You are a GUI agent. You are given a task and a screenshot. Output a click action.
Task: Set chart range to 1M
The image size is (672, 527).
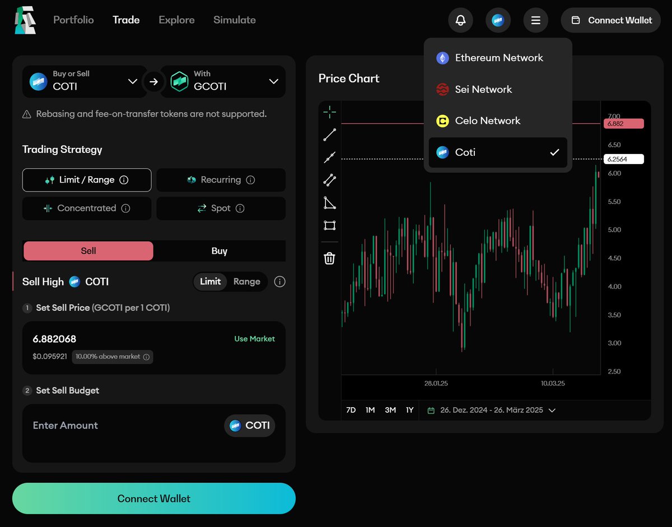[370, 411]
